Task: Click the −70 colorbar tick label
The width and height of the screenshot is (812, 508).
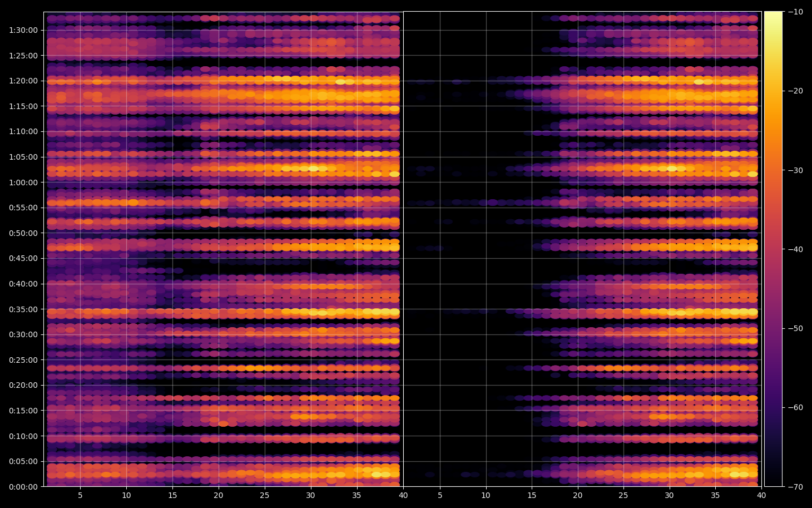Action: click(795, 487)
